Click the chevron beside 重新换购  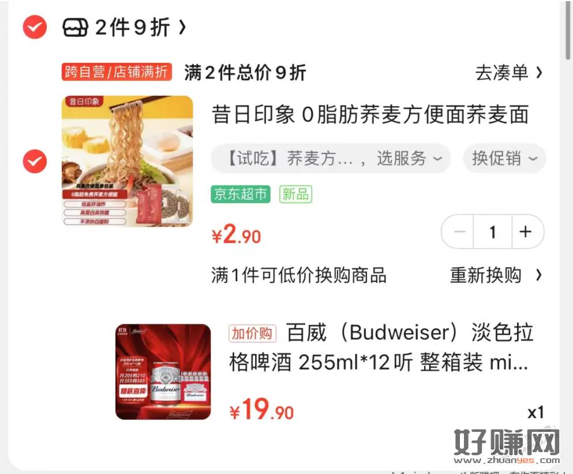coord(538,275)
